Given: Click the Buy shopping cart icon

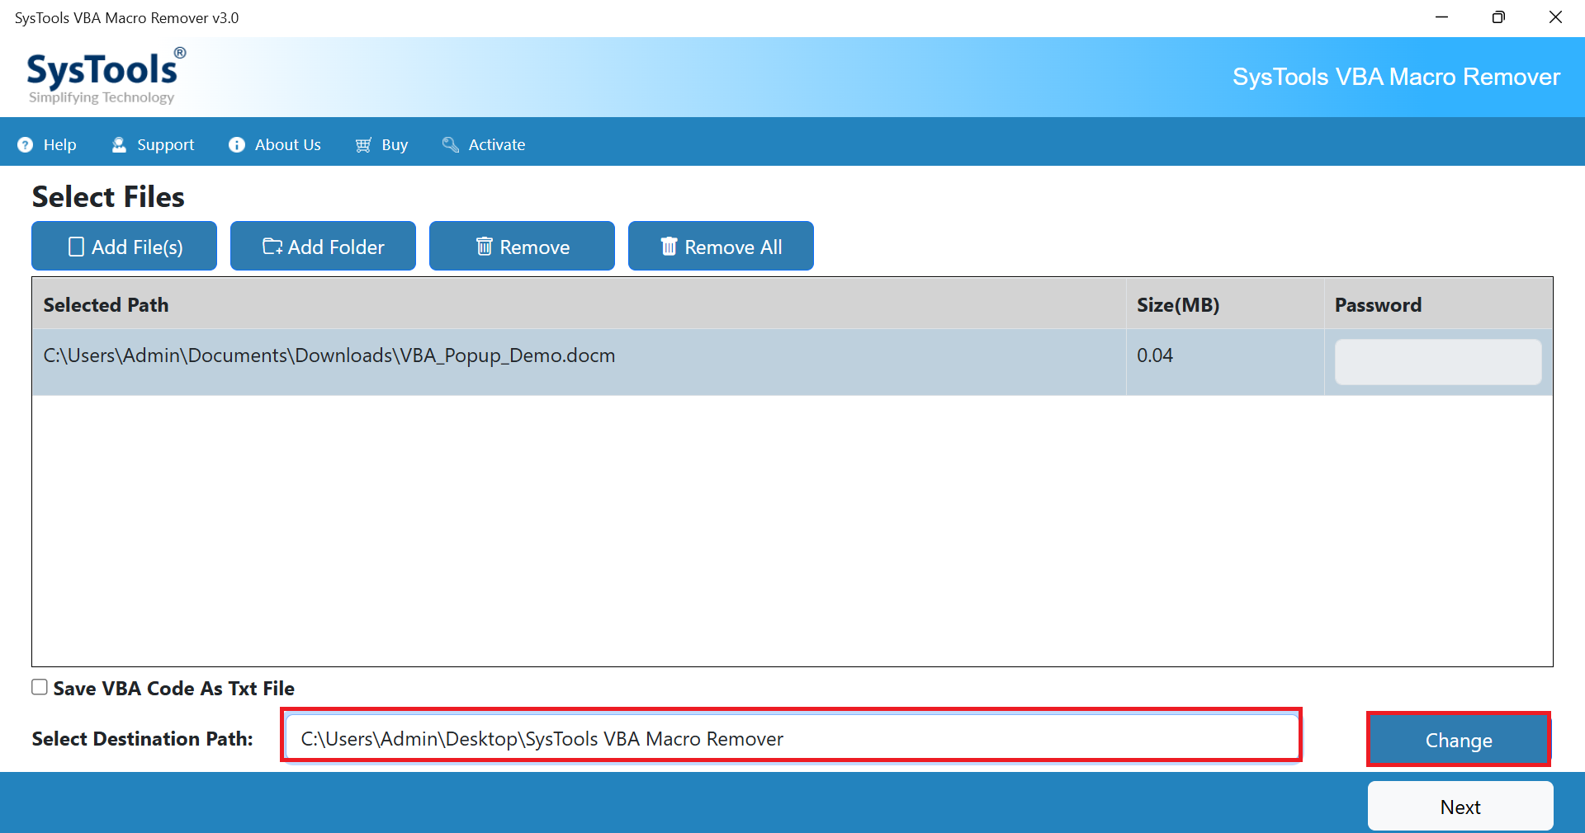Looking at the screenshot, I should [x=363, y=145].
